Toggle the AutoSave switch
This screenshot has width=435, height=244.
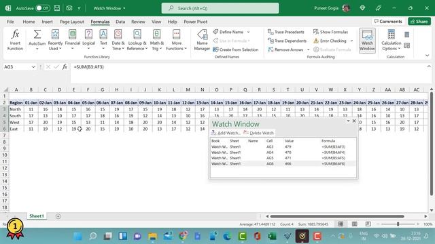tap(42, 8)
